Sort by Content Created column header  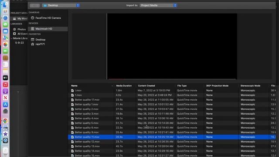[146, 85]
